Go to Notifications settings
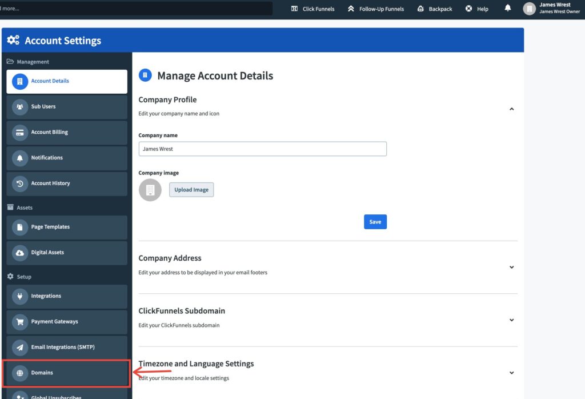585x399 pixels. pos(67,158)
